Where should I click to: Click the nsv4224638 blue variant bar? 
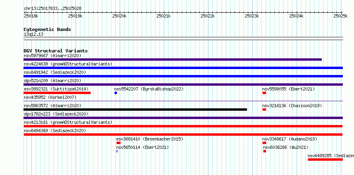click(183, 68)
